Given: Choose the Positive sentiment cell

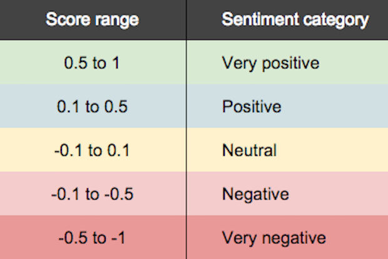Looking at the screenshot, I should pos(252,107).
